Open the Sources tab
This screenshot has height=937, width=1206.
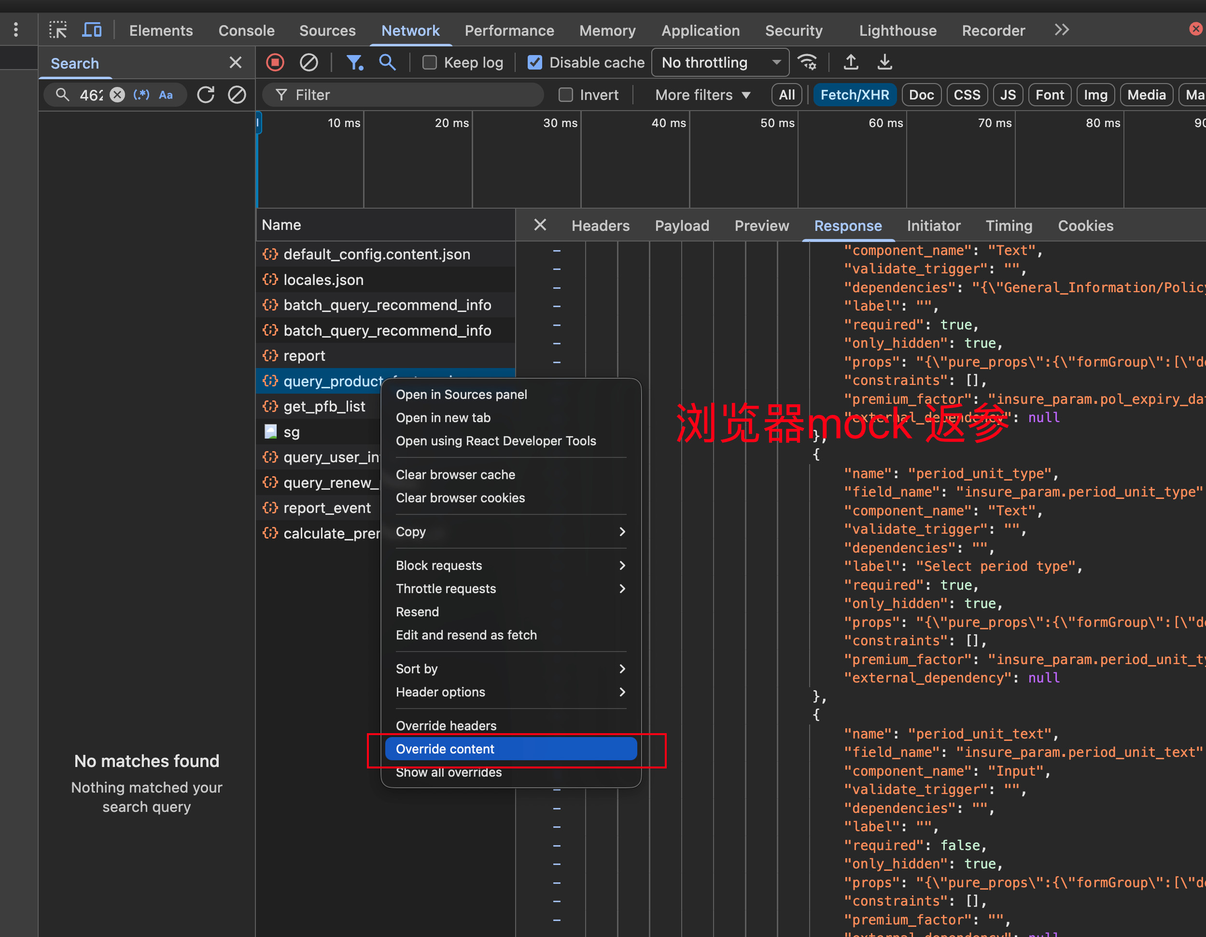[x=327, y=30]
